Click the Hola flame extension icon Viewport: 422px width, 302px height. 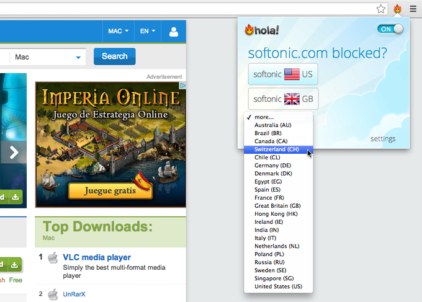pyautogui.click(x=397, y=9)
